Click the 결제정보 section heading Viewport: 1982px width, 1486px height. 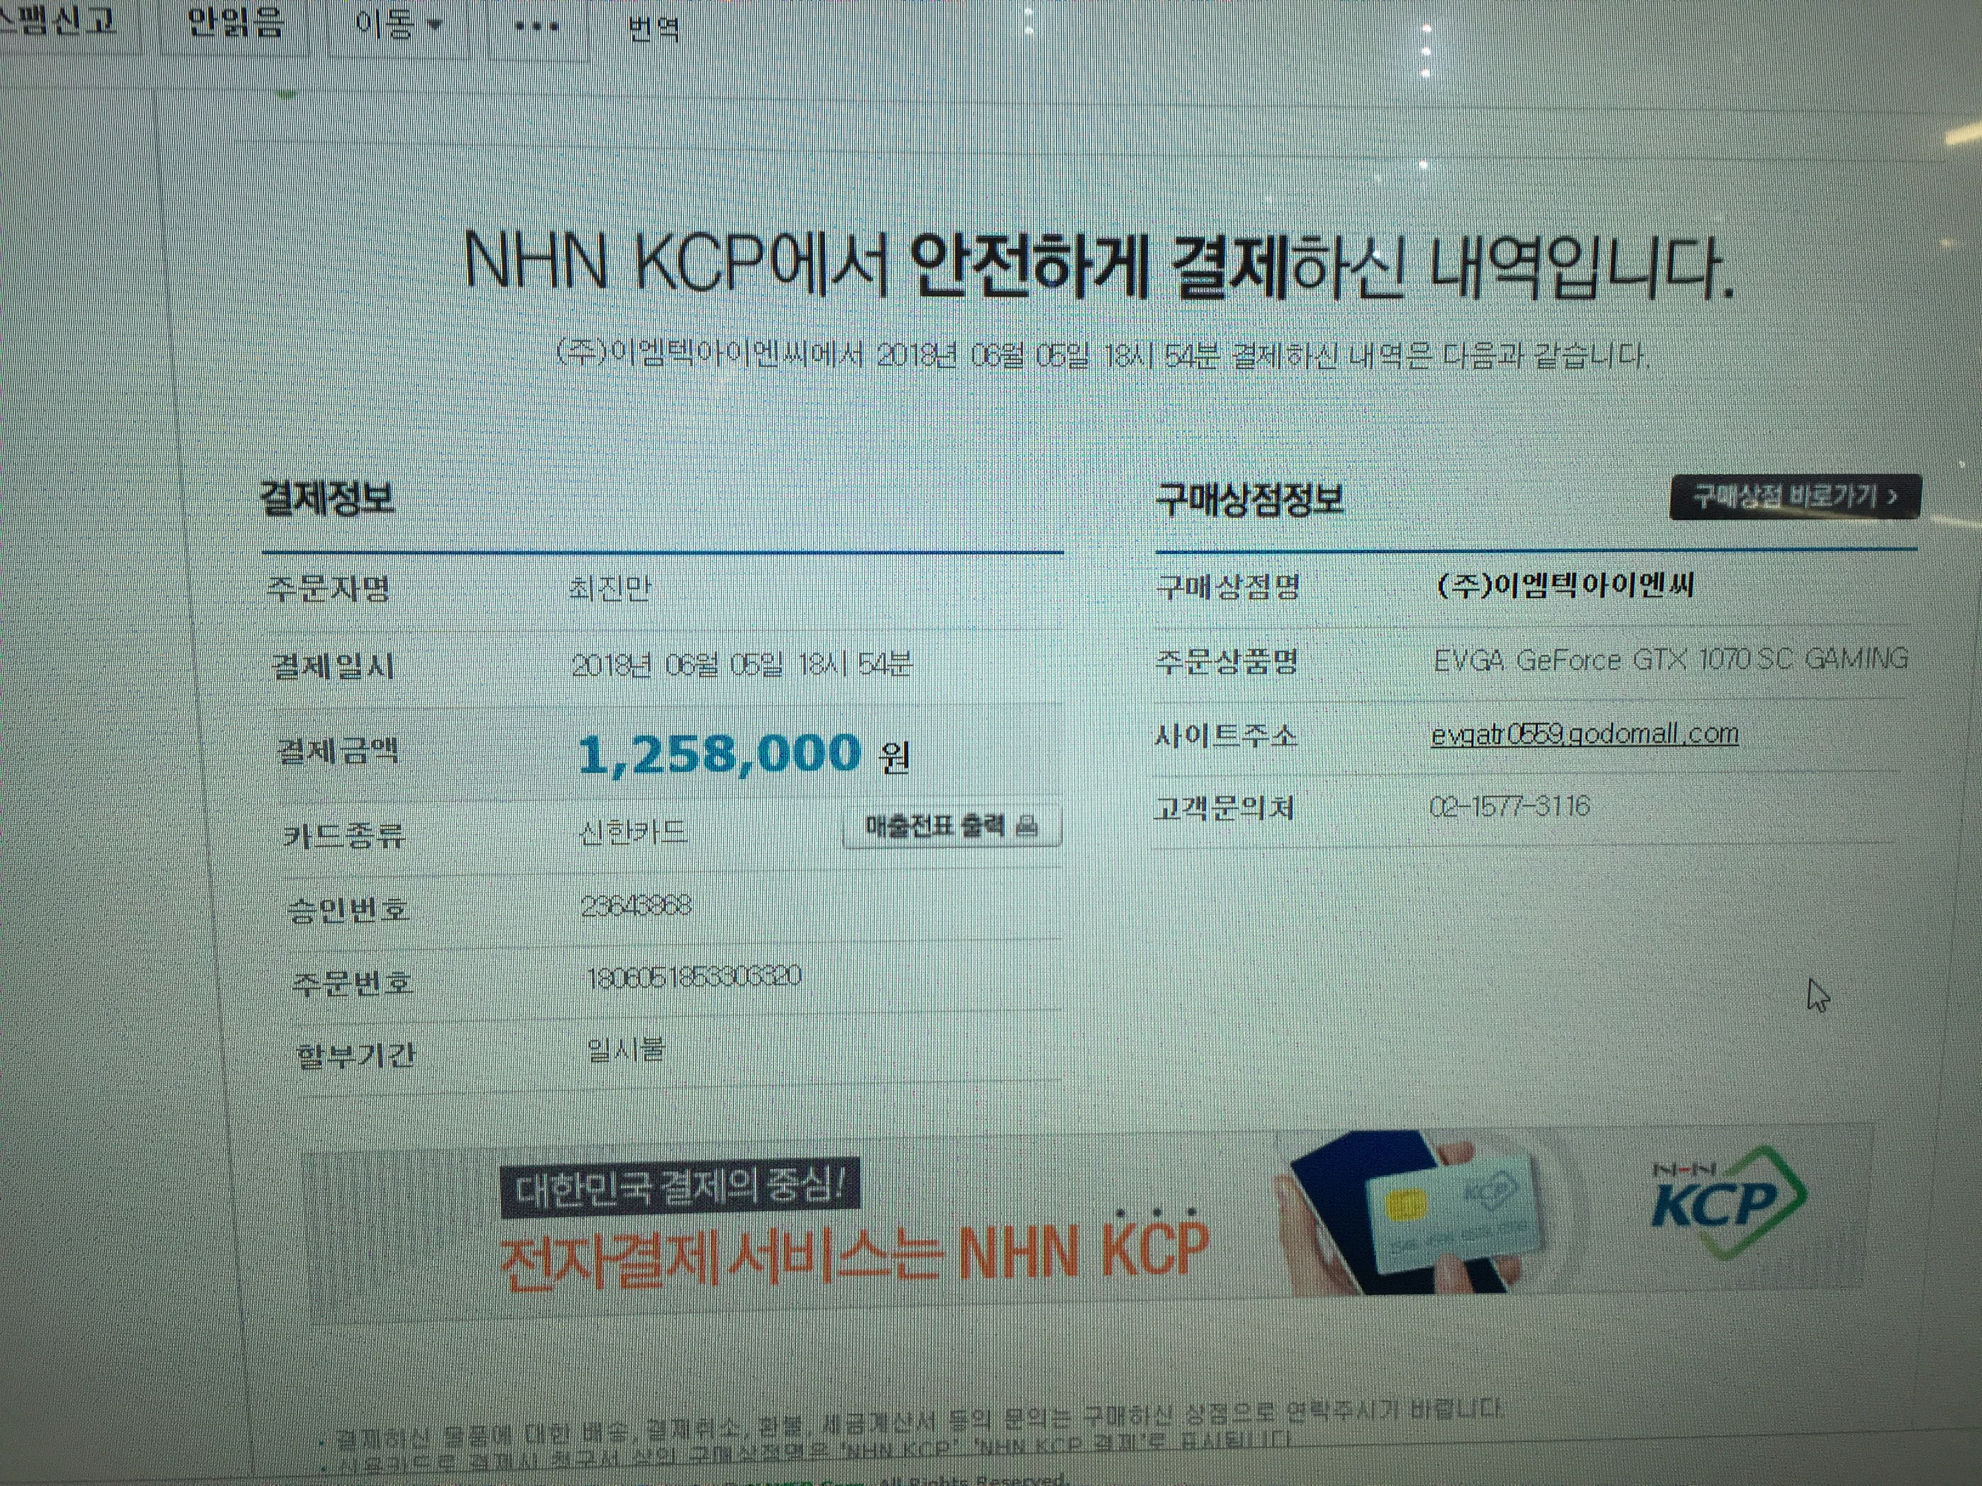click(326, 497)
